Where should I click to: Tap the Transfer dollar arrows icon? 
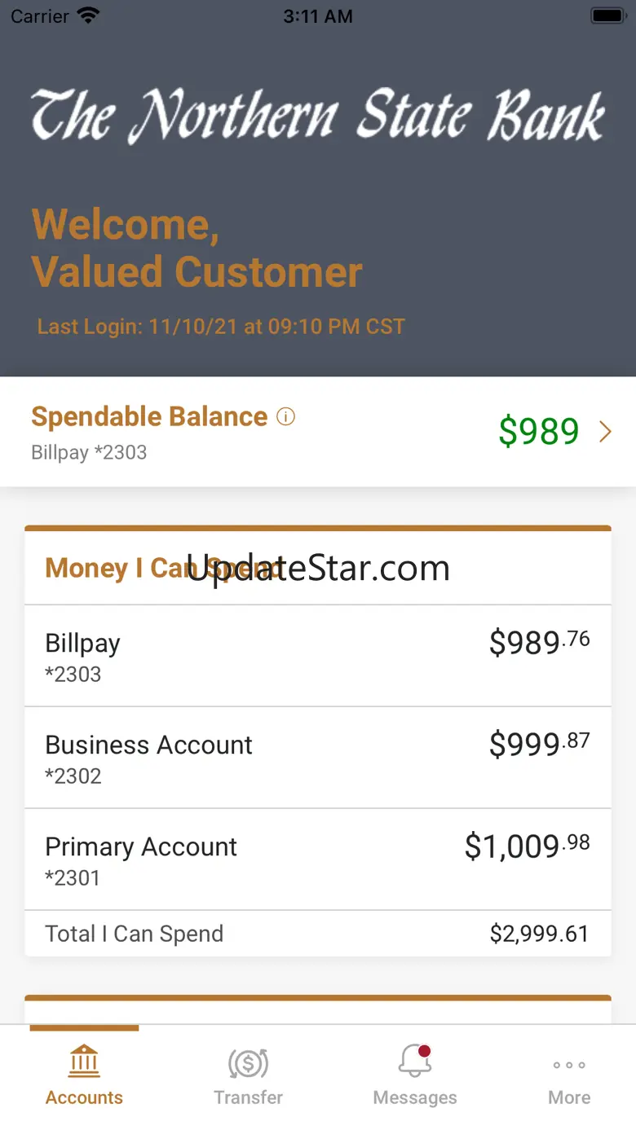coord(249,1062)
